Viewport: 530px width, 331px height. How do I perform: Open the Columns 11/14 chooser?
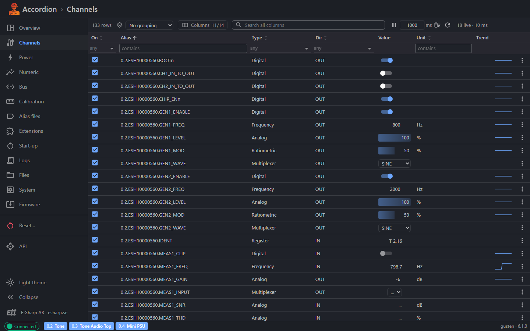[x=203, y=25]
